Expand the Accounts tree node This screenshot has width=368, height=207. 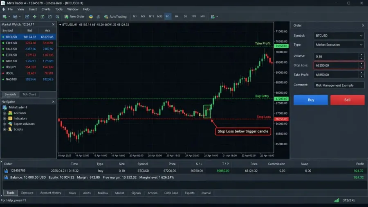[4, 113]
